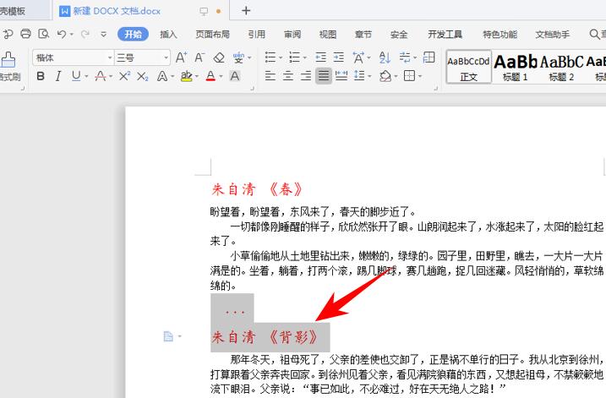
Task: Switch to the 开始 ribbon tab
Action: [x=133, y=35]
